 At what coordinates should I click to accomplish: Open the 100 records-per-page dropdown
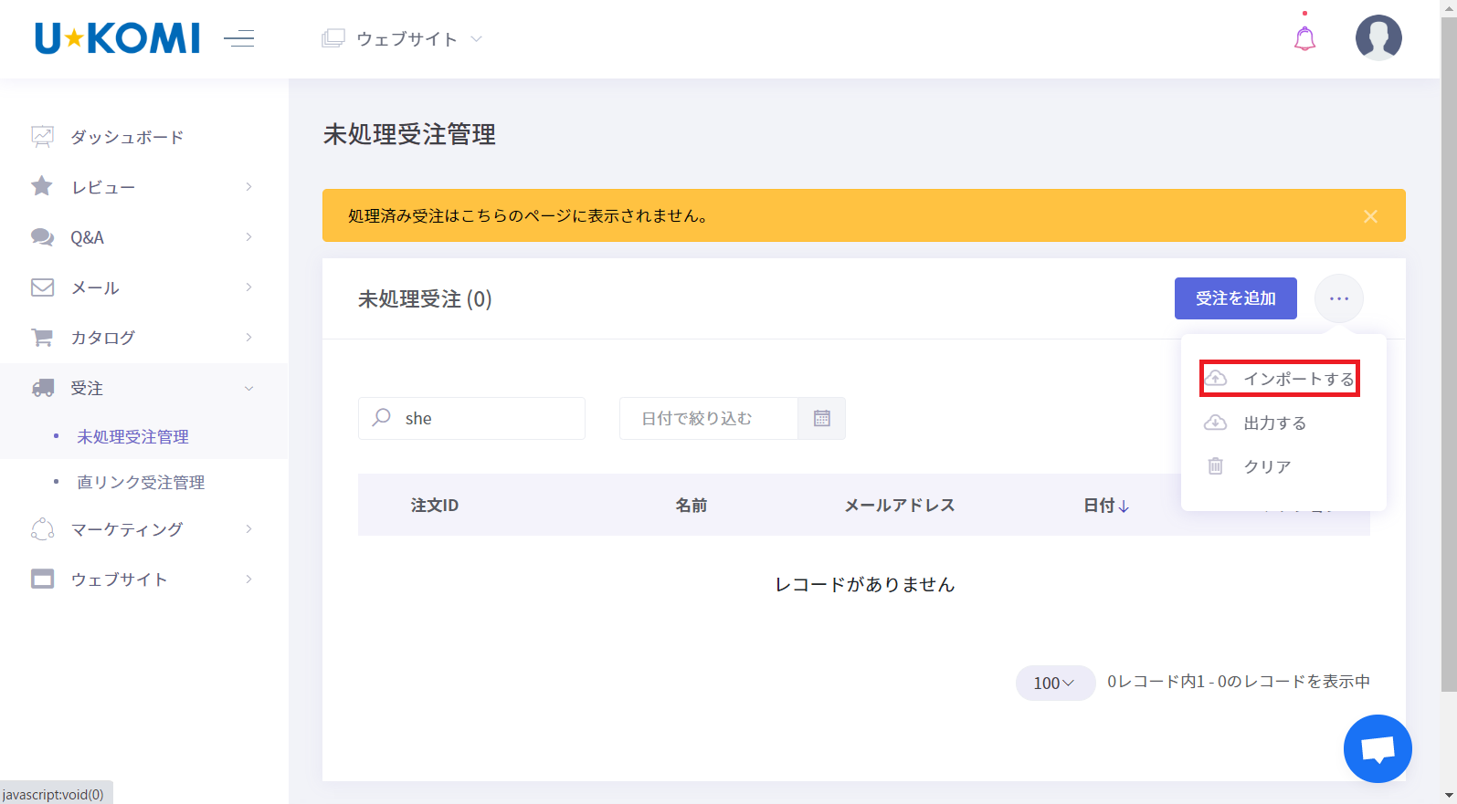pyautogui.click(x=1054, y=683)
